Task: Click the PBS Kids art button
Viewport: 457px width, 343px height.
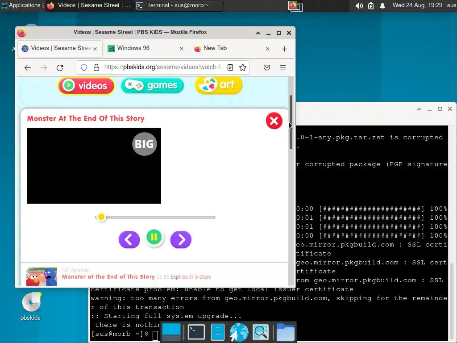Action: pos(219,85)
